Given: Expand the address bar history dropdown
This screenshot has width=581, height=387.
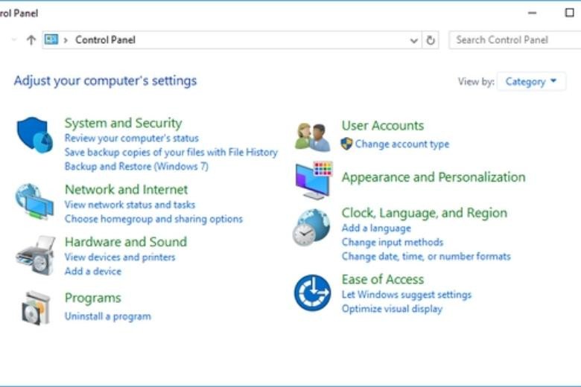Looking at the screenshot, I should coord(414,40).
